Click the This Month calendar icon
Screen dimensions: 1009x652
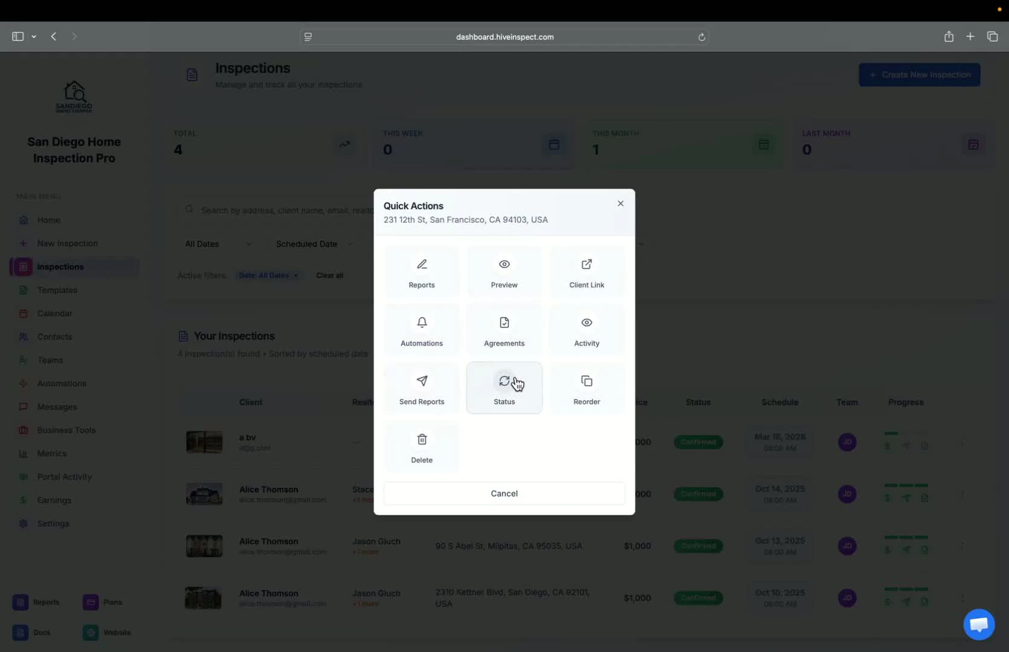click(x=764, y=144)
